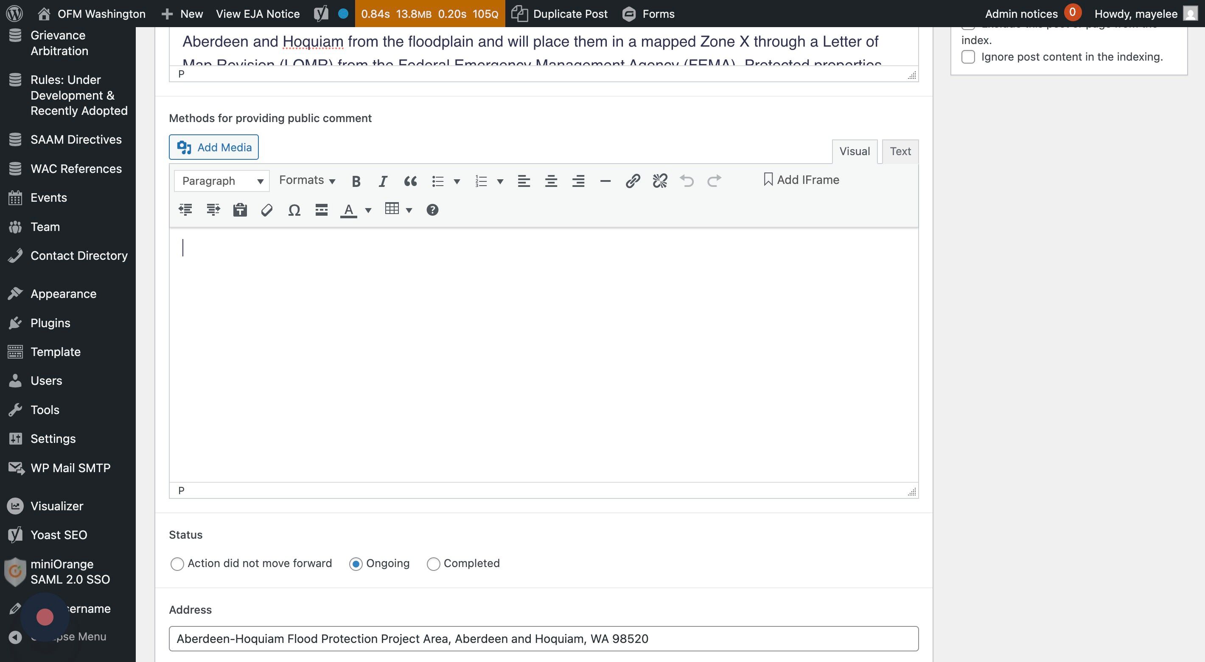1205x662 pixels.
Task: Open keyboard shortcuts help icon
Action: (x=432, y=210)
